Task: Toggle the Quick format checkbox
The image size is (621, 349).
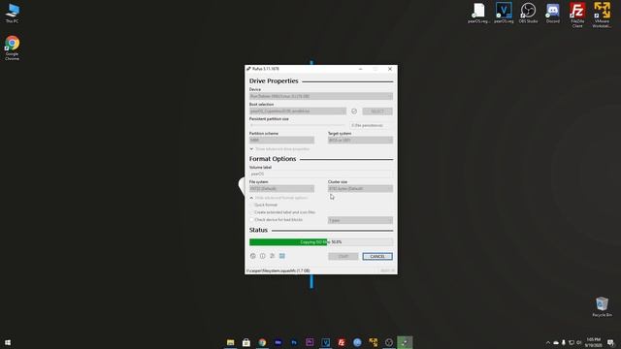Action: 251,205
